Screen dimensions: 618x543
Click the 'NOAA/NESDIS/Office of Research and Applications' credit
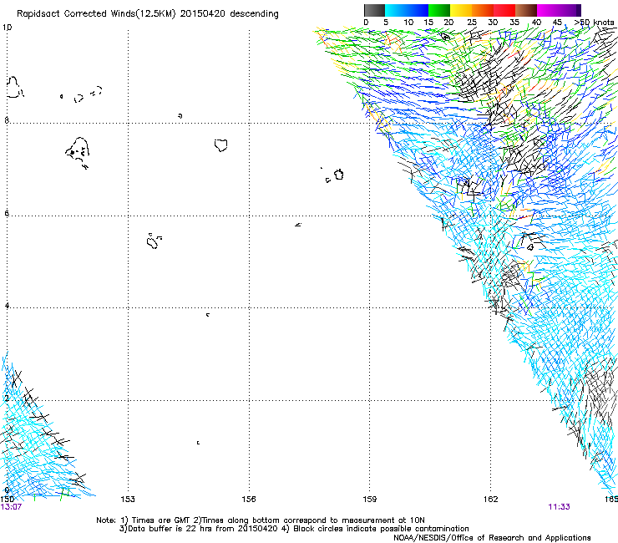pyautogui.click(x=492, y=538)
